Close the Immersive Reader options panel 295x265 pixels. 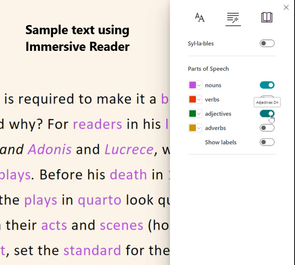(x=286, y=8)
